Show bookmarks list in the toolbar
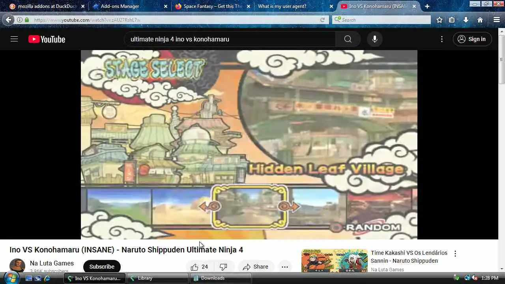505x284 pixels. tap(452, 20)
